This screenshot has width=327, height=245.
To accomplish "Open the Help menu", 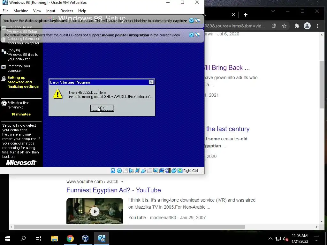I will pyautogui.click(x=82, y=11).
